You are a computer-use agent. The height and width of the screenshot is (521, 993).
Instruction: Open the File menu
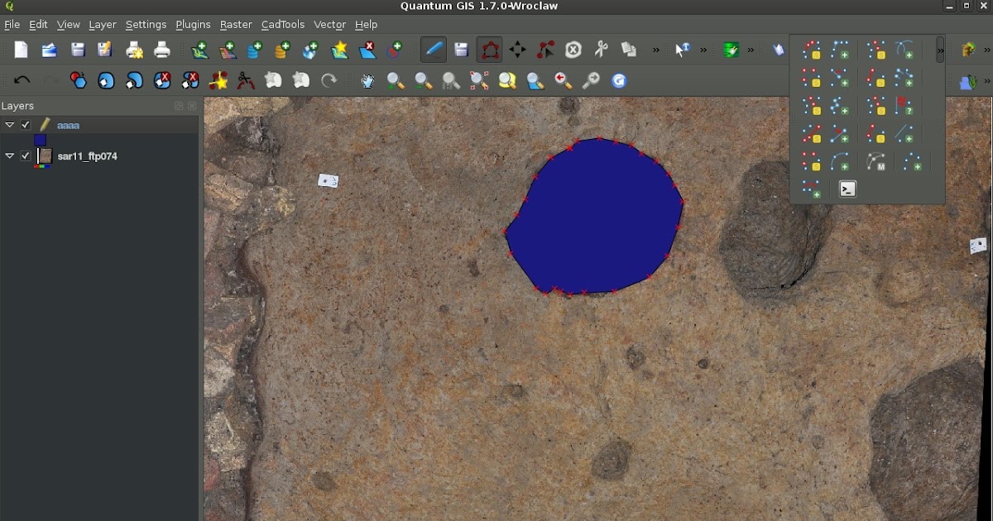[x=12, y=25]
